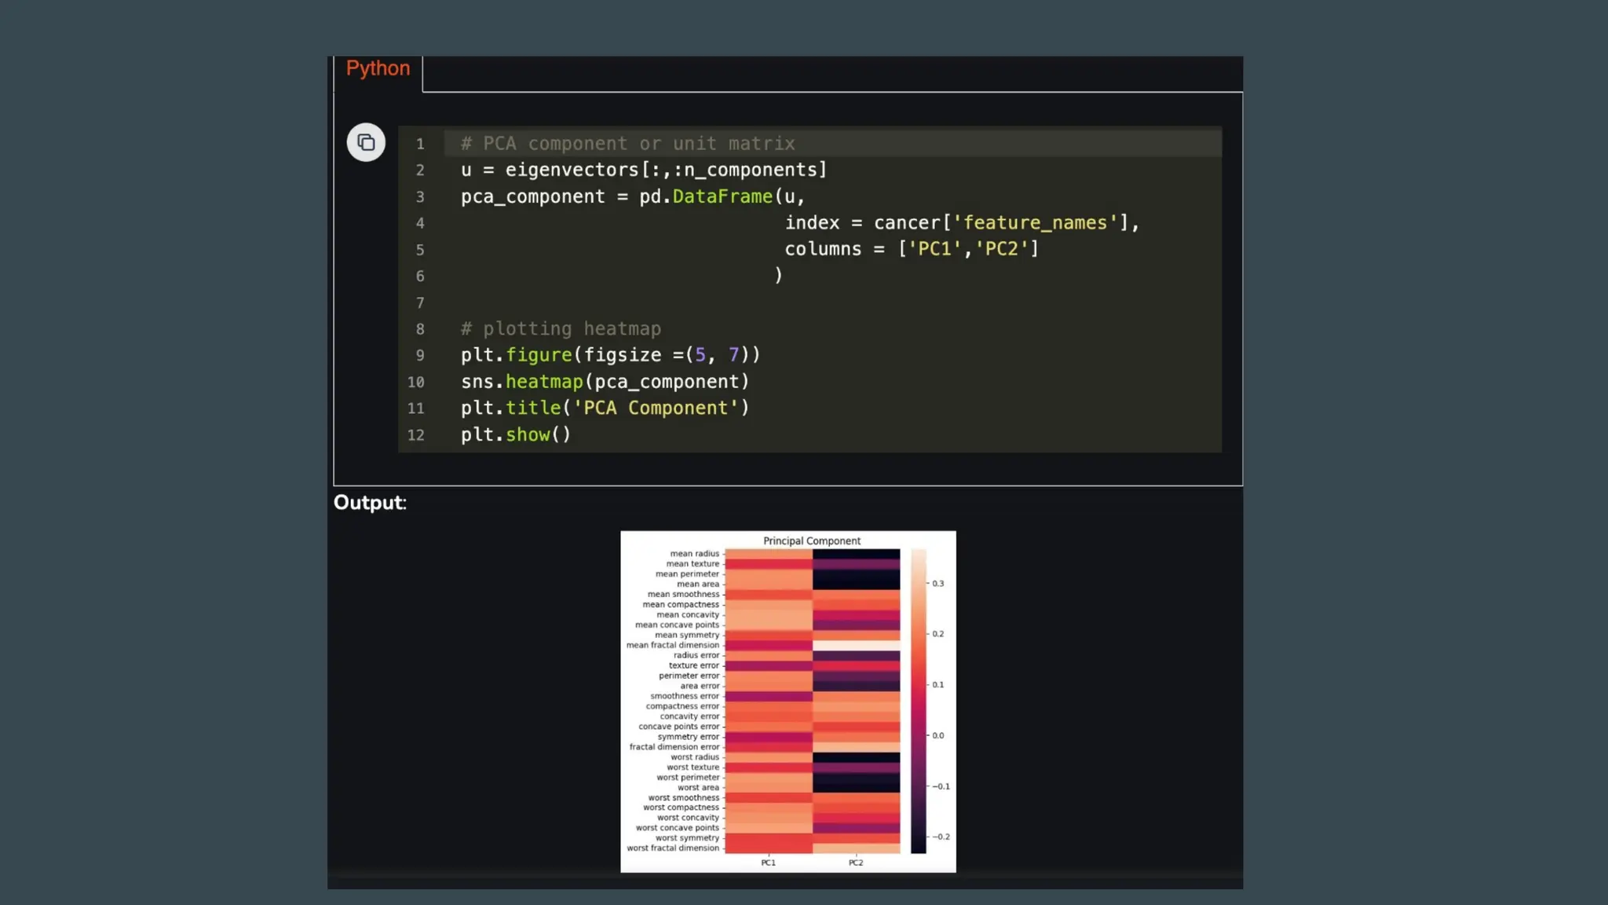Click the PC2 axis label on heatmap
1608x905 pixels.
point(855,863)
